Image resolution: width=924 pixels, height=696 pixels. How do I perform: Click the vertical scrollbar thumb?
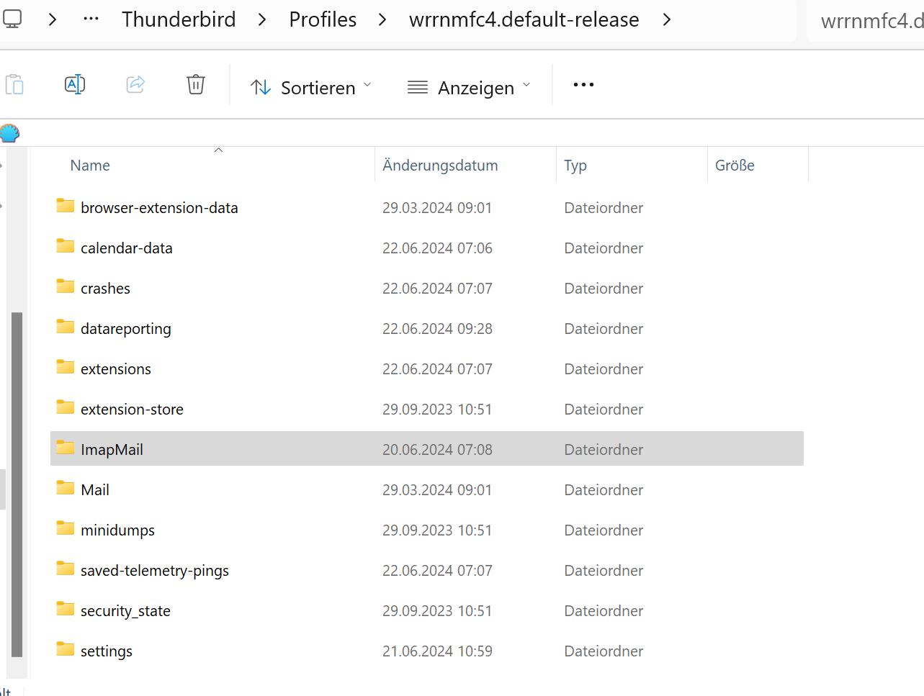click(17, 484)
